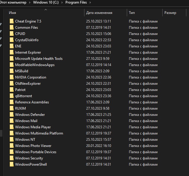Click the Windows Media Player folder icon

point(12,127)
